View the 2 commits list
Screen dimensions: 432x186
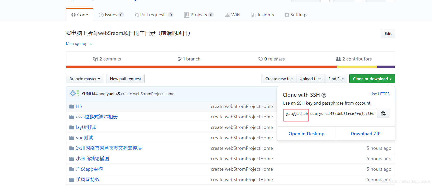(x=107, y=59)
